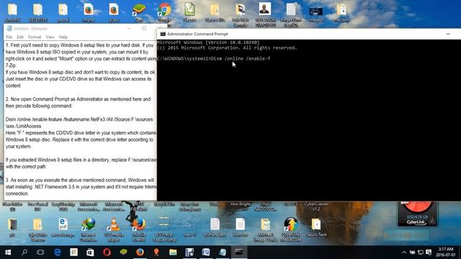
Task: Open Action Center from the system tray
Action: pyautogui.click(x=429, y=253)
